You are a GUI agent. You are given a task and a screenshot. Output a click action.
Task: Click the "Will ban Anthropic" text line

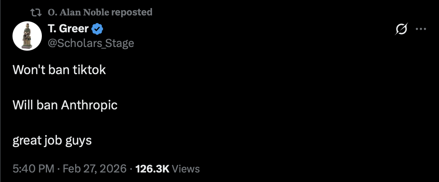coord(65,105)
